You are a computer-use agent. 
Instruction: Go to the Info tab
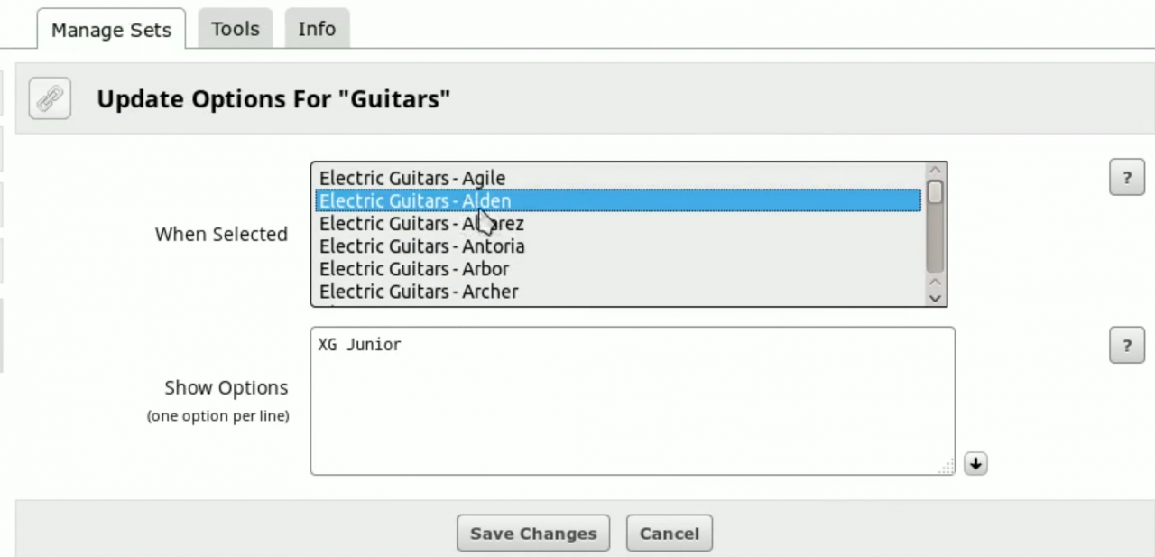point(317,29)
